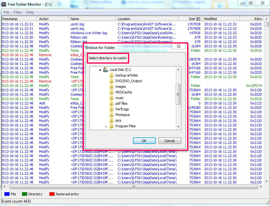Close the Browse for Folder dialog

(178, 46)
